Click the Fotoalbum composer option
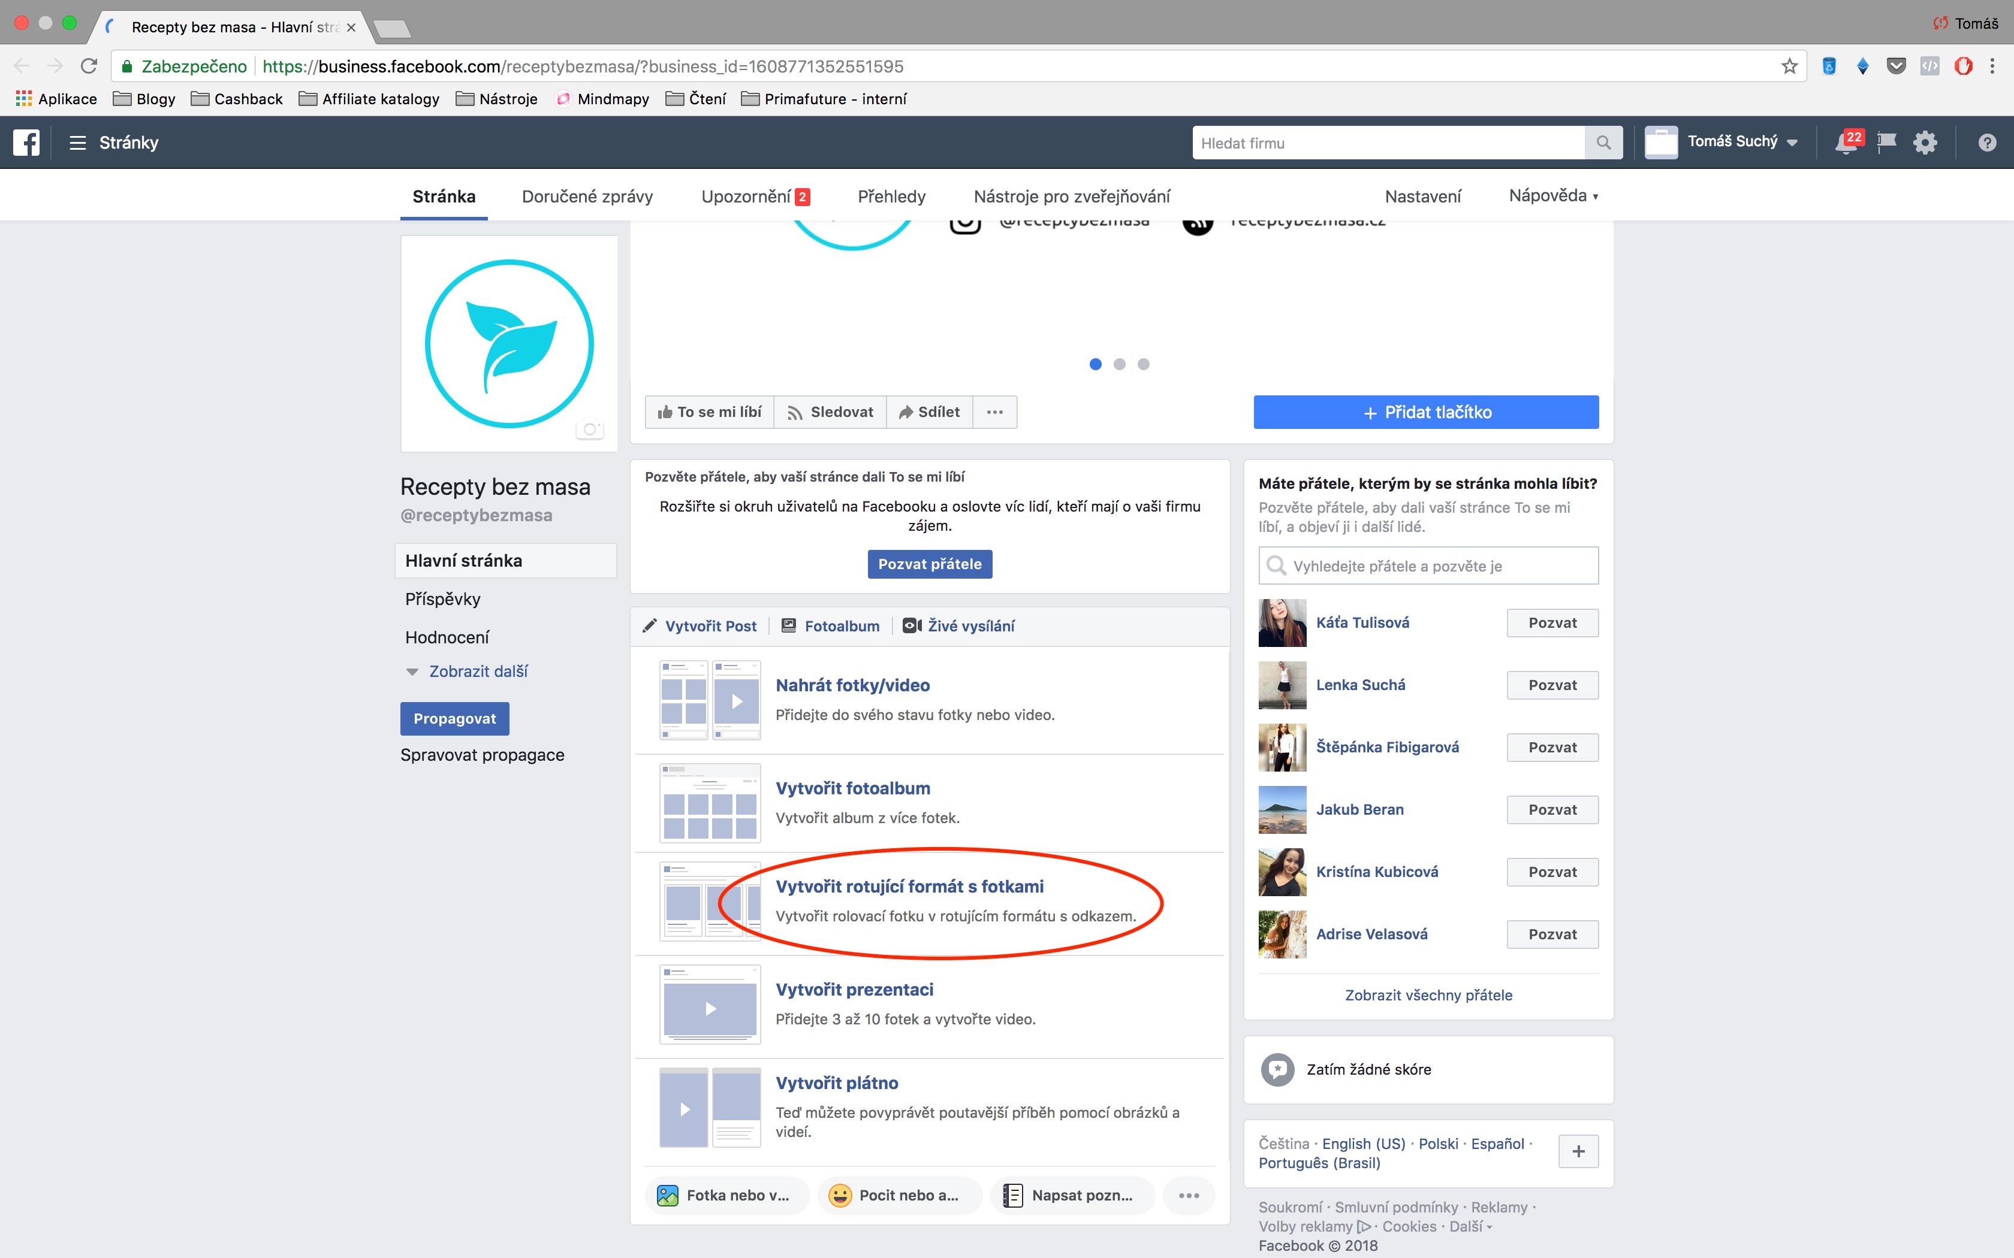 coord(831,625)
